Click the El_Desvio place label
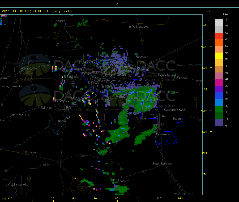239x202 pixels. click(62, 101)
